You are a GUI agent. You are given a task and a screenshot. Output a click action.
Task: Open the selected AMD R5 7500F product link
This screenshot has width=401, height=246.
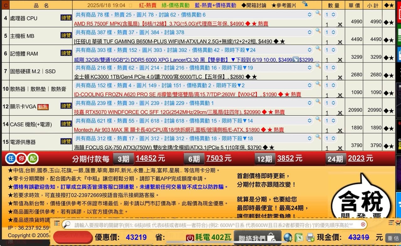171,24
